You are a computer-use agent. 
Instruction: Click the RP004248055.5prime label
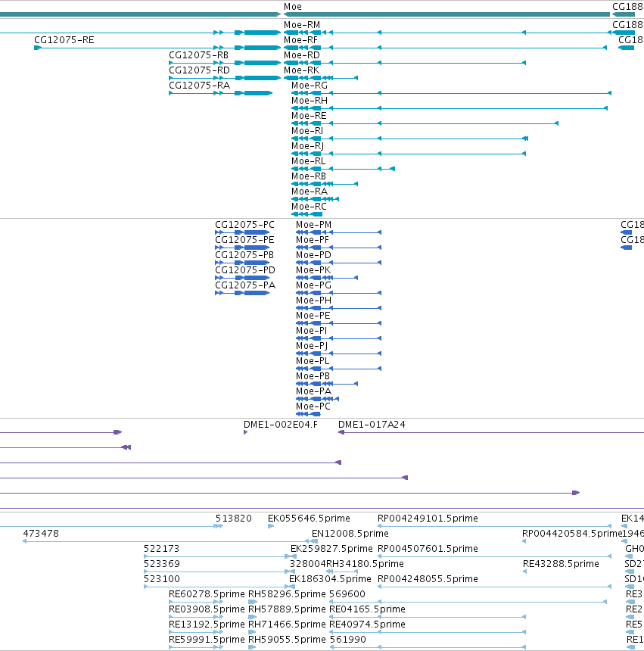pyautogui.click(x=428, y=579)
